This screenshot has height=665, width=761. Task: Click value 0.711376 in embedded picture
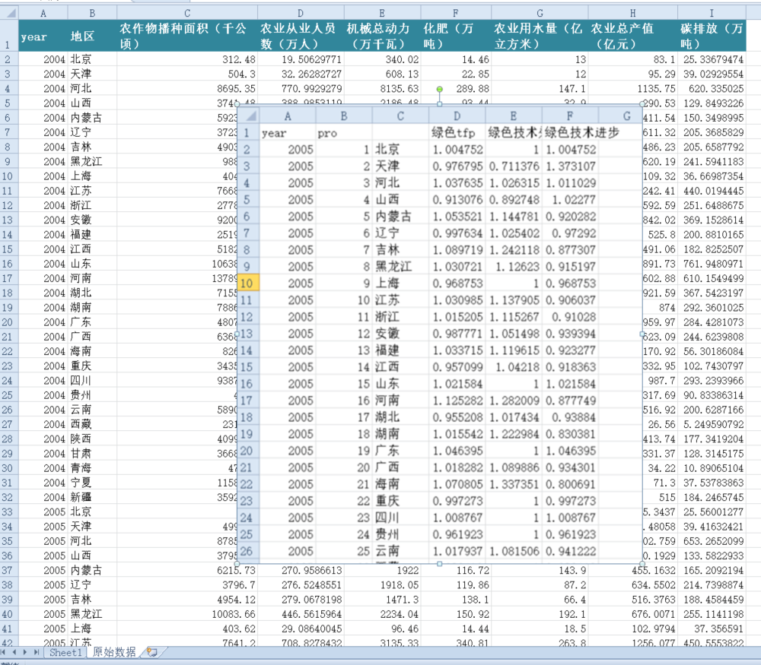tap(514, 166)
